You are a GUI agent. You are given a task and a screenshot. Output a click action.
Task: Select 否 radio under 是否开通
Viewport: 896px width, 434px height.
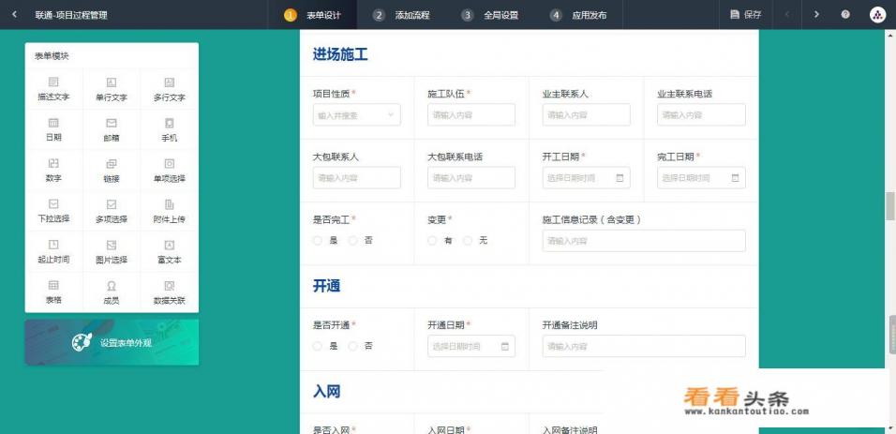pyautogui.click(x=353, y=346)
